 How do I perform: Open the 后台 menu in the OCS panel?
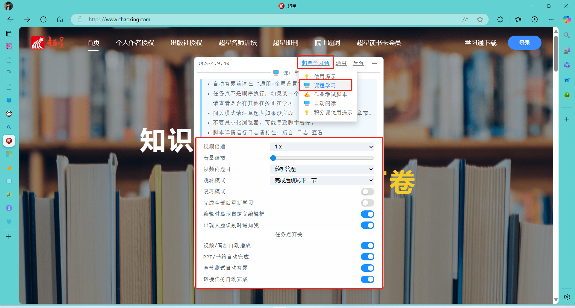pyautogui.click(x=358, y=63)
